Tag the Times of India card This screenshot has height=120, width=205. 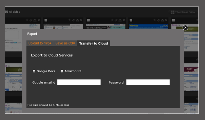[116, 20]
